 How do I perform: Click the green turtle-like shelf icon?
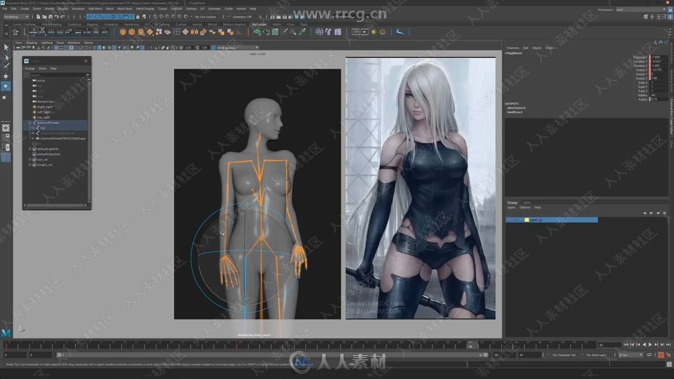pyautogui.click(x=256, y=32)
